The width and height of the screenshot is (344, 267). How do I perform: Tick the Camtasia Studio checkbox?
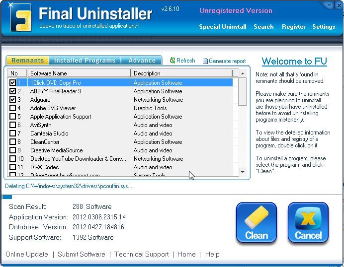tap(12, 133)
